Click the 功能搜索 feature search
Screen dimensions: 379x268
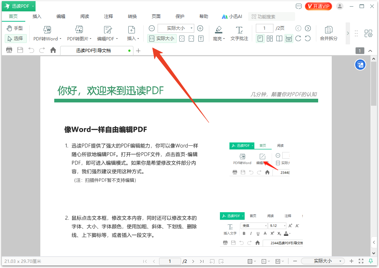(272, 16)
